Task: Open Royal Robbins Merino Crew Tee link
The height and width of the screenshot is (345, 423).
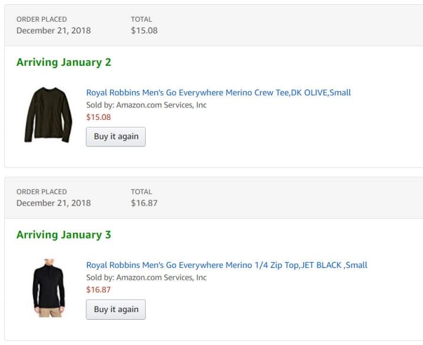Action: click(219, 93)
